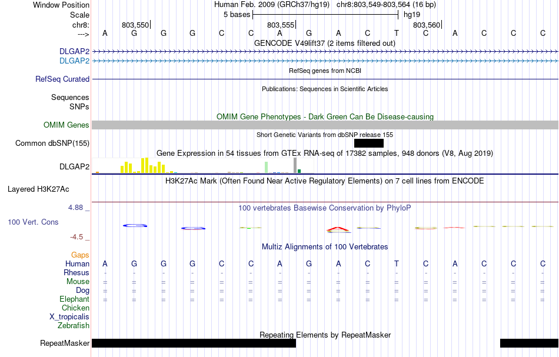Click the hg19 scale label
Screen dimensions: 559x357
click(412, 15)
